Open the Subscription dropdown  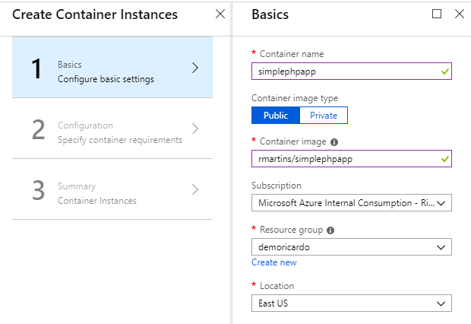point(352,203)
